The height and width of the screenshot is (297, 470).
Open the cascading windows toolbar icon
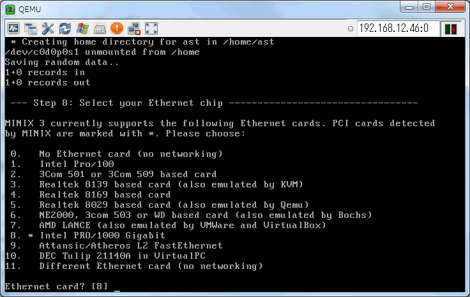point(31,29)
